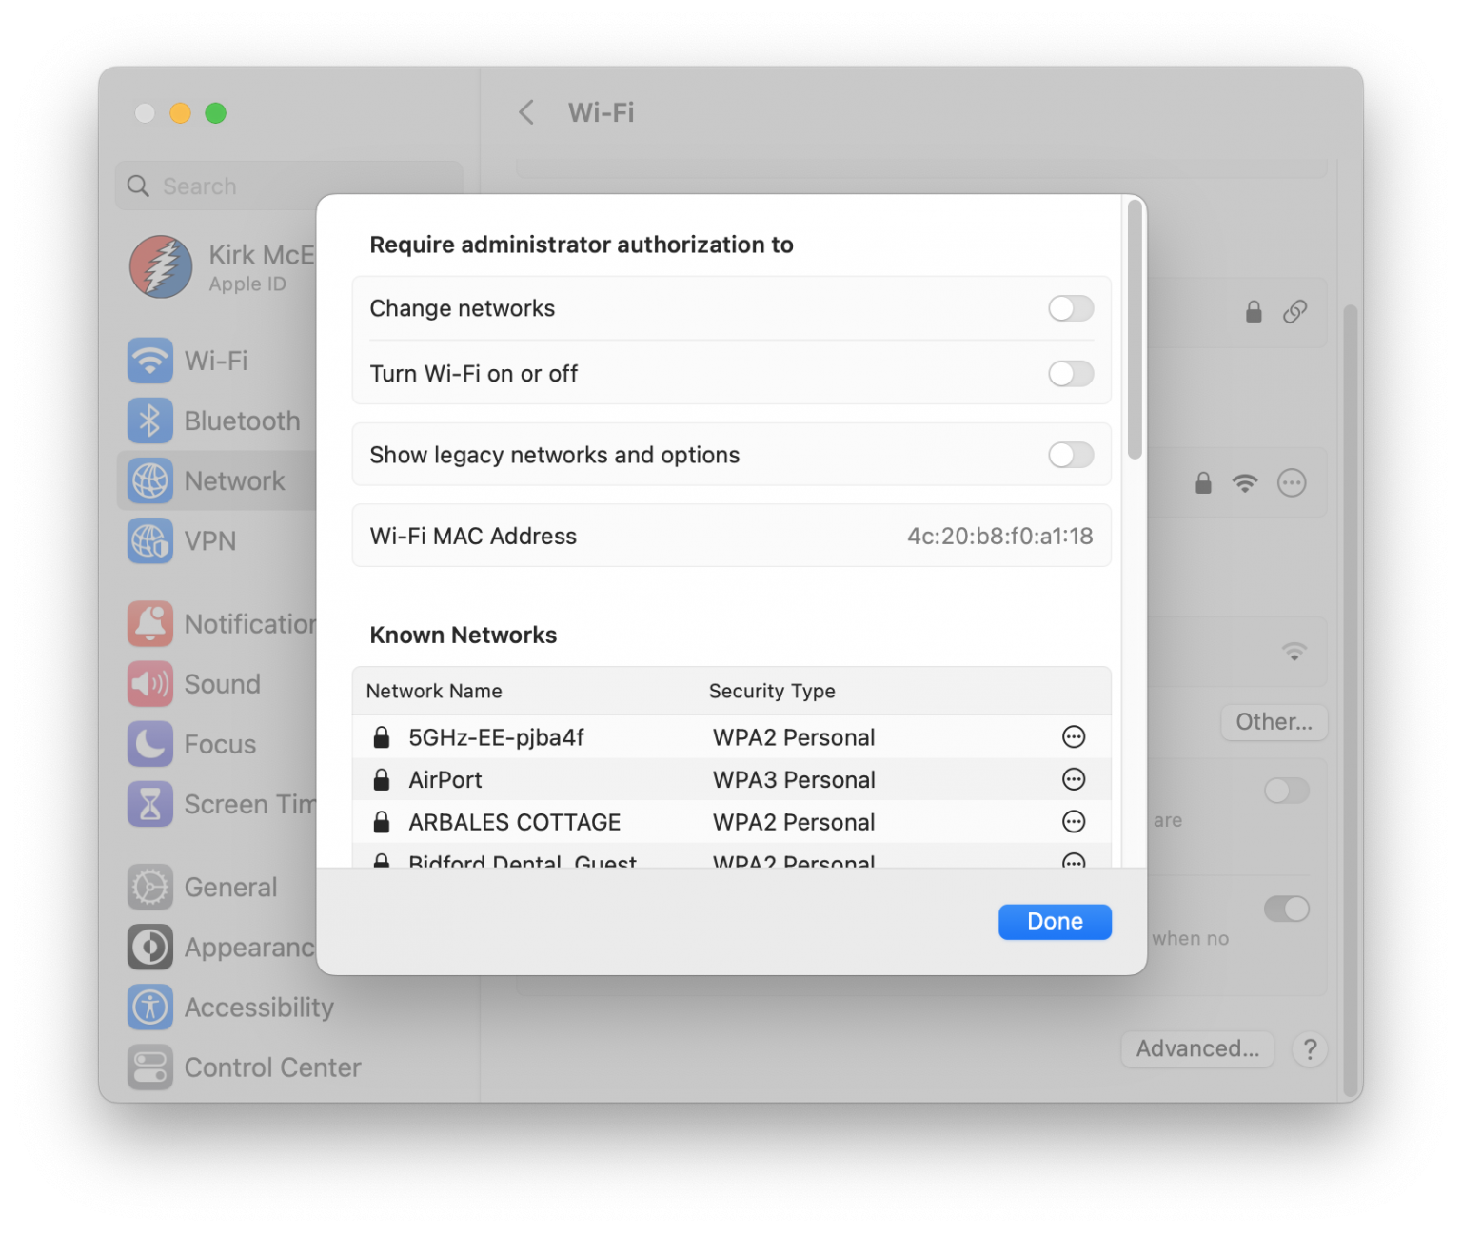Open Bluetooth settings via its sidebar icon

coord(149,421)
